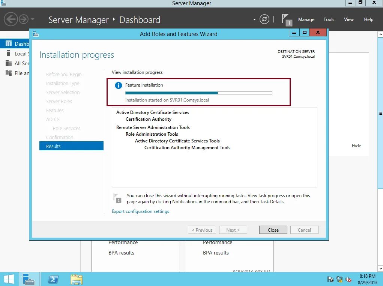
Task: Click left BPA results in Dashboard
Action: point(122,253)
